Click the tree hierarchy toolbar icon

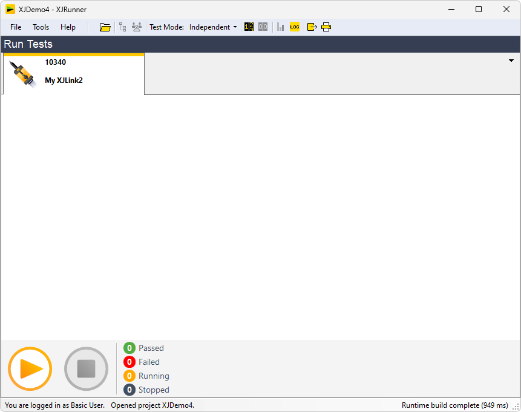tap(123, 27)
